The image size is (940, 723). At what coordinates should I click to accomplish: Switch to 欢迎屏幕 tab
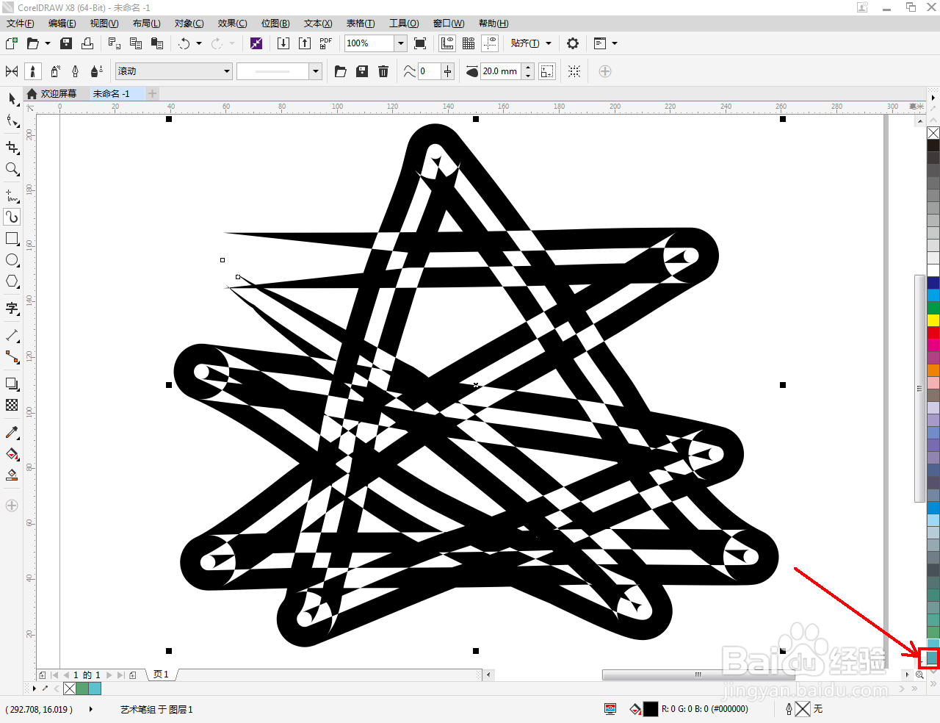51,93
